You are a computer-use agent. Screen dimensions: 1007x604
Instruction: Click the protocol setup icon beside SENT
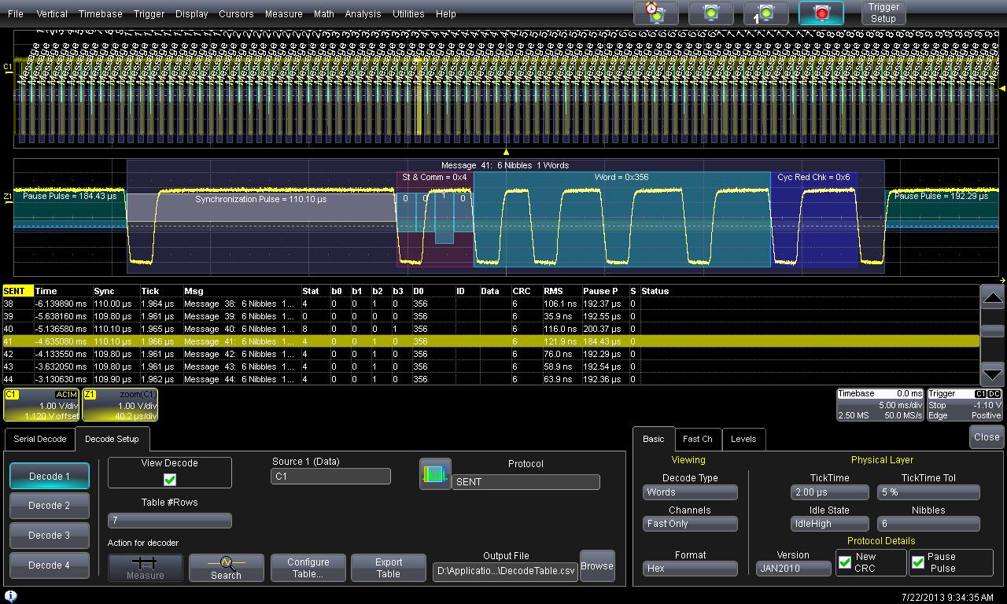[435, 474]
